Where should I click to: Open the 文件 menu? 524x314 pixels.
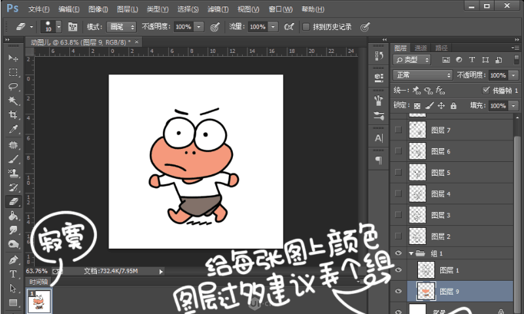pyautogui.click(x=39, y=9)
